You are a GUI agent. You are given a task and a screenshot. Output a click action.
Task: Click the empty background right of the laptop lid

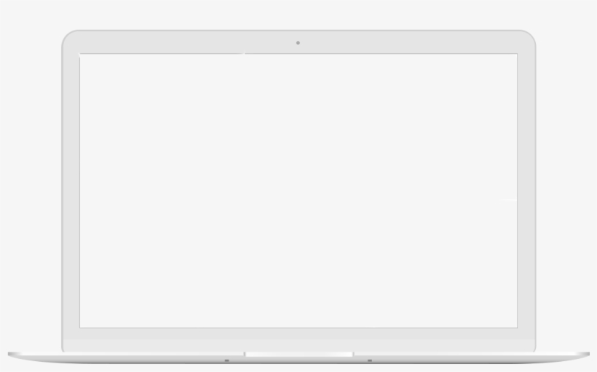point(566,191)
